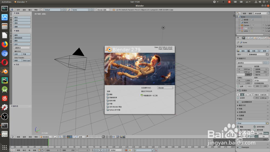Toggle the anti-aliasing 抗锯齿 checkbox
The height and width of the screenshot is (152, 270).
pyautogui.click(x=240, y=90)
